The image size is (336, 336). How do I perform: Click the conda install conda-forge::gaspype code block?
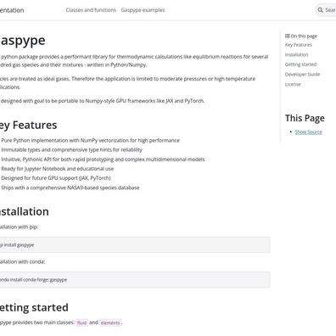tap(135, 280)
